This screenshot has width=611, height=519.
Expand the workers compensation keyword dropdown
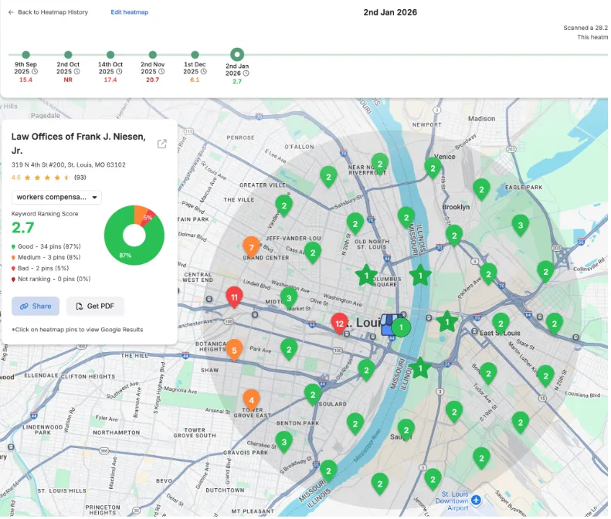(56, 197)
